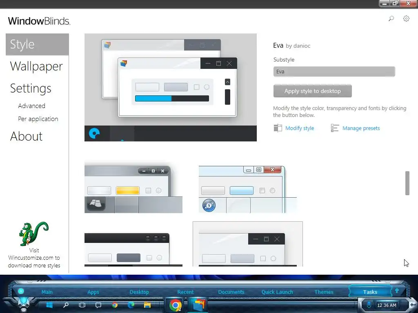Click the Manage presets link
The image size is (418, 313).
click(x=361, y=128)
